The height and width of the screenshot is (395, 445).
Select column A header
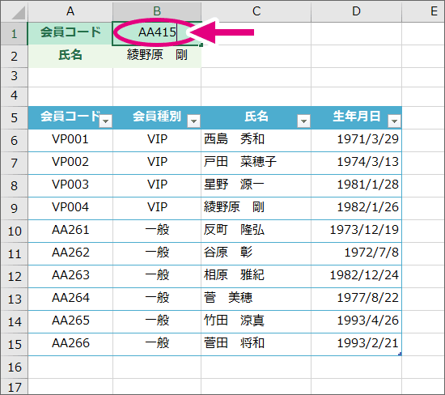(70, 11)
